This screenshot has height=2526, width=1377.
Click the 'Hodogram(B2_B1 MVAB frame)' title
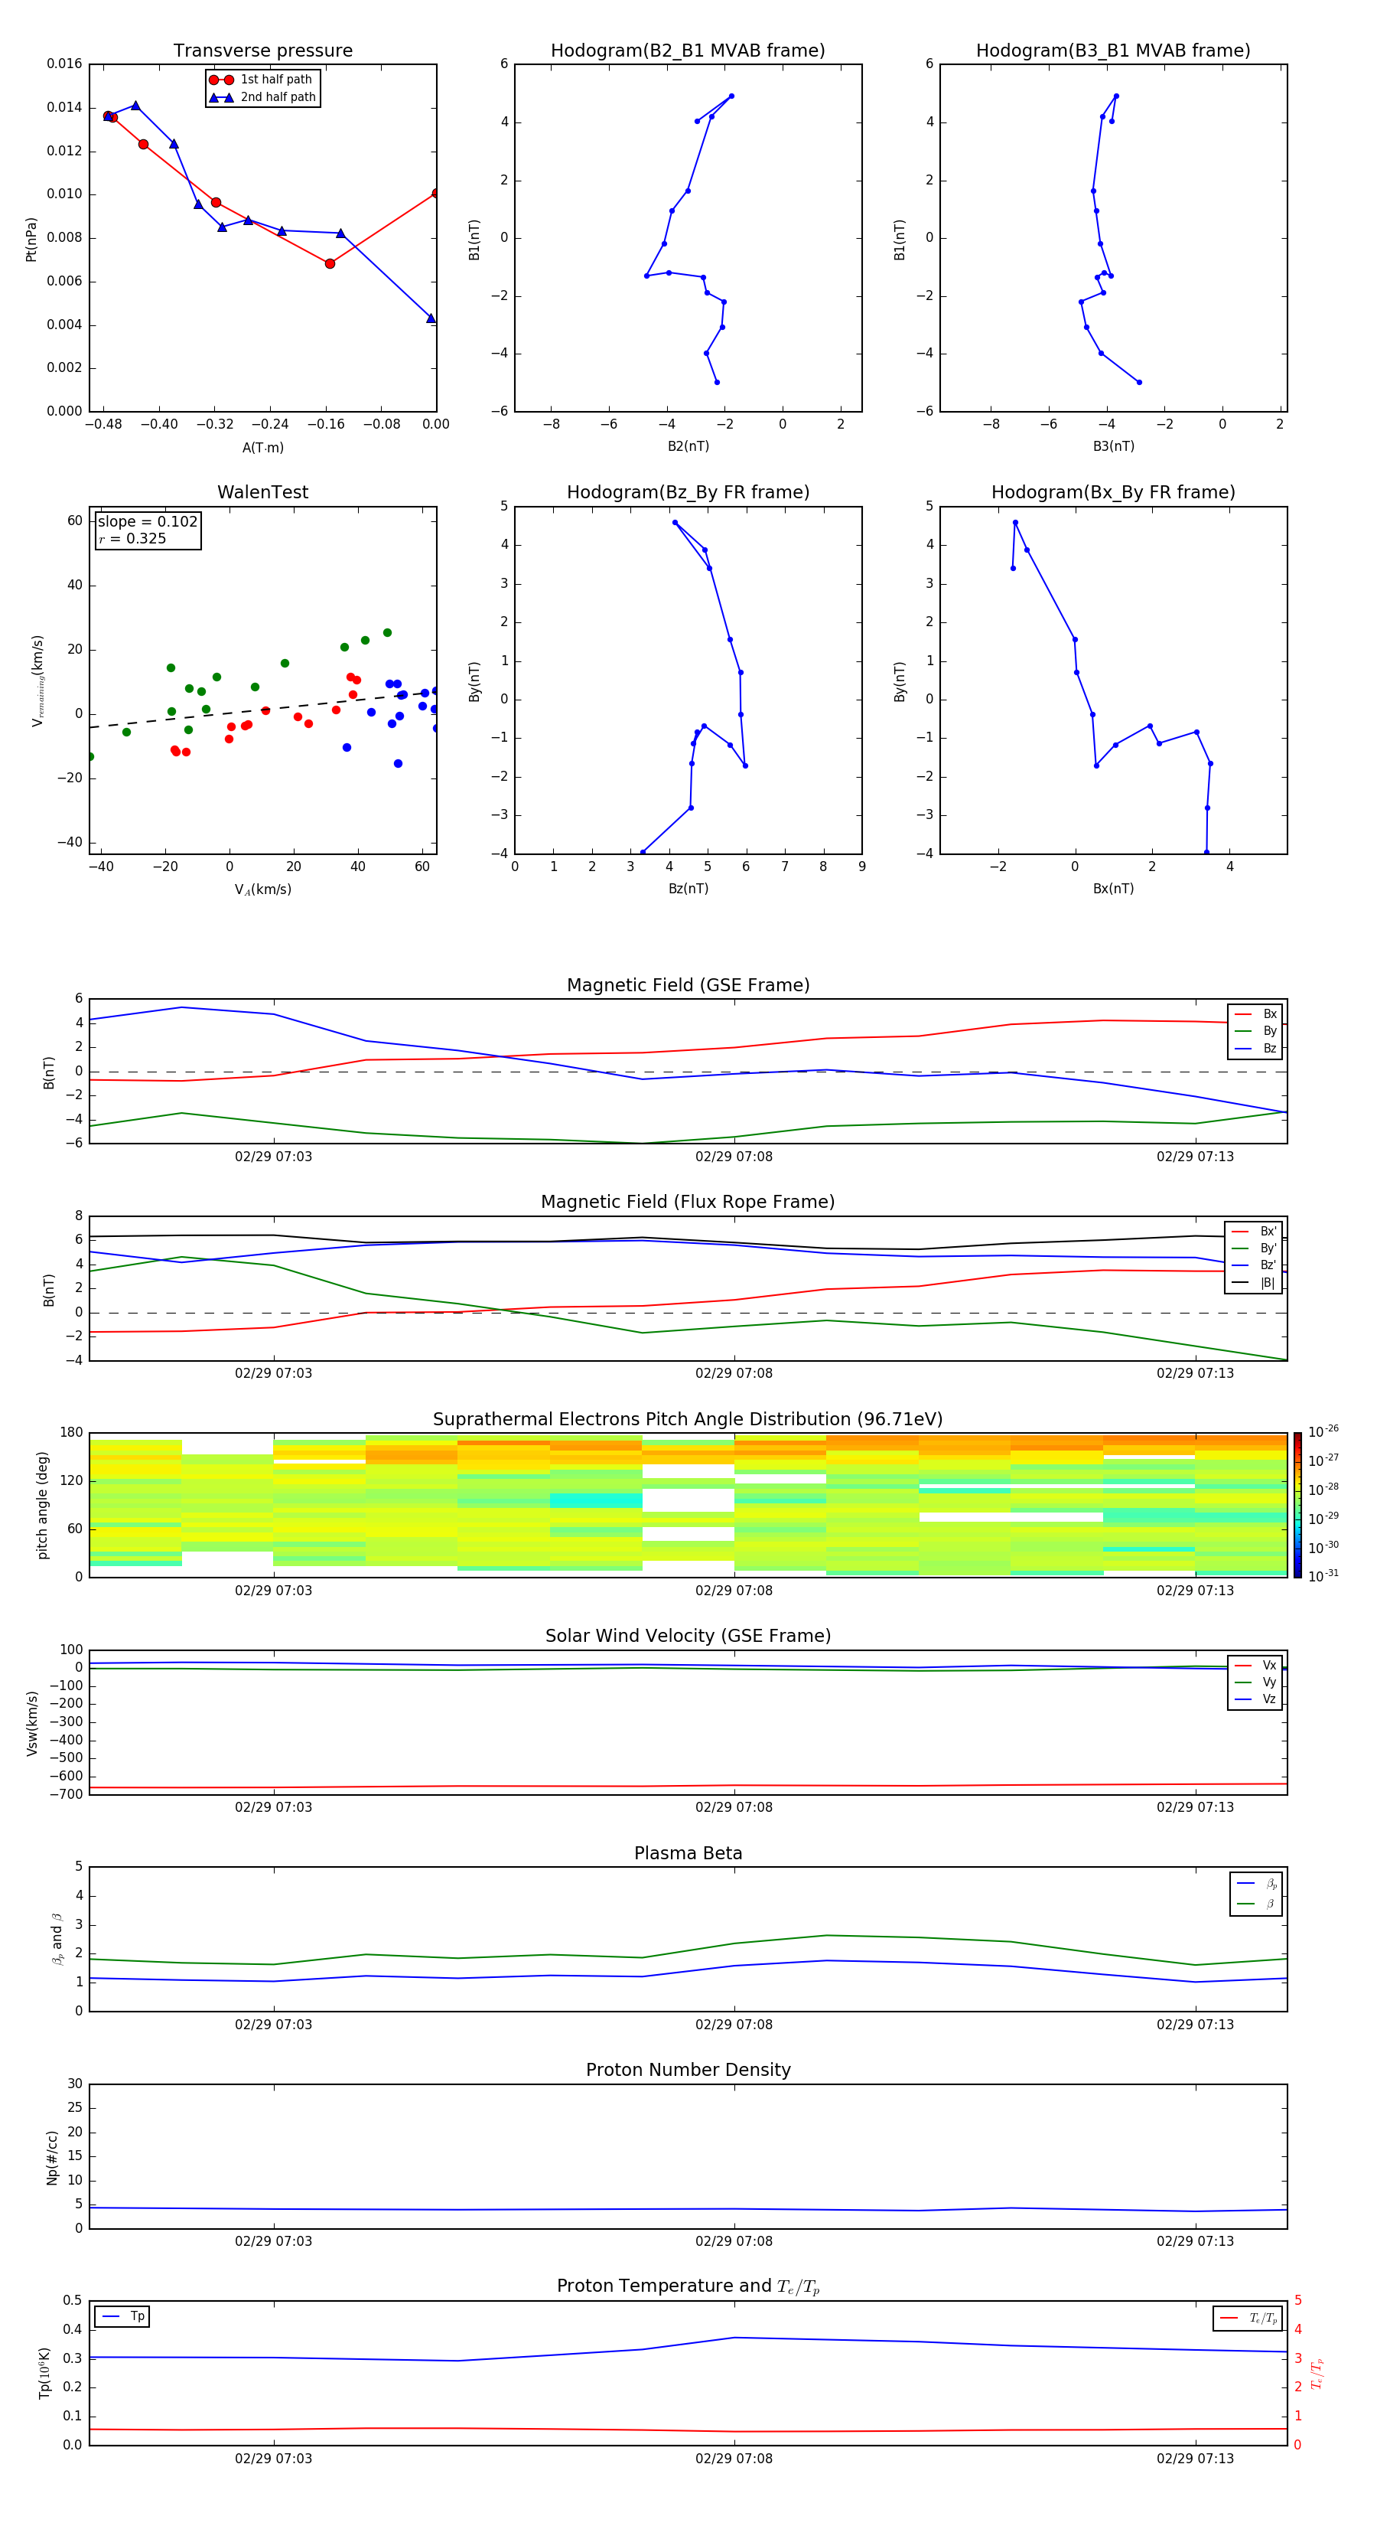pyautogui.click(x=688, y=51)
